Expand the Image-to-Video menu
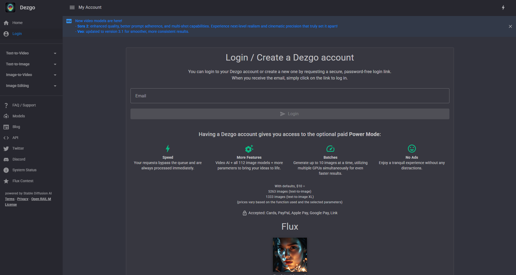This screenshot has height=275, width=516. (31, 75)
